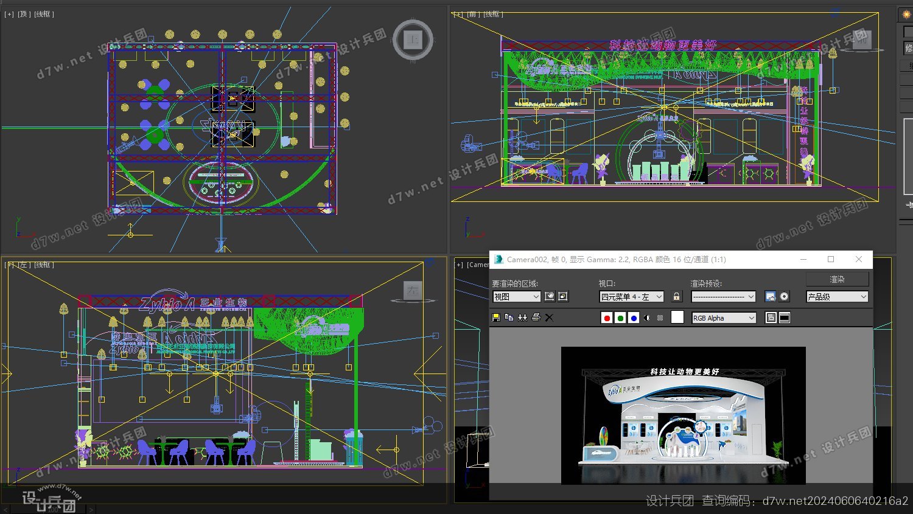Screen dimensions: 913x514
Task: Toggle alpha channel display
Action: point(647,318)
